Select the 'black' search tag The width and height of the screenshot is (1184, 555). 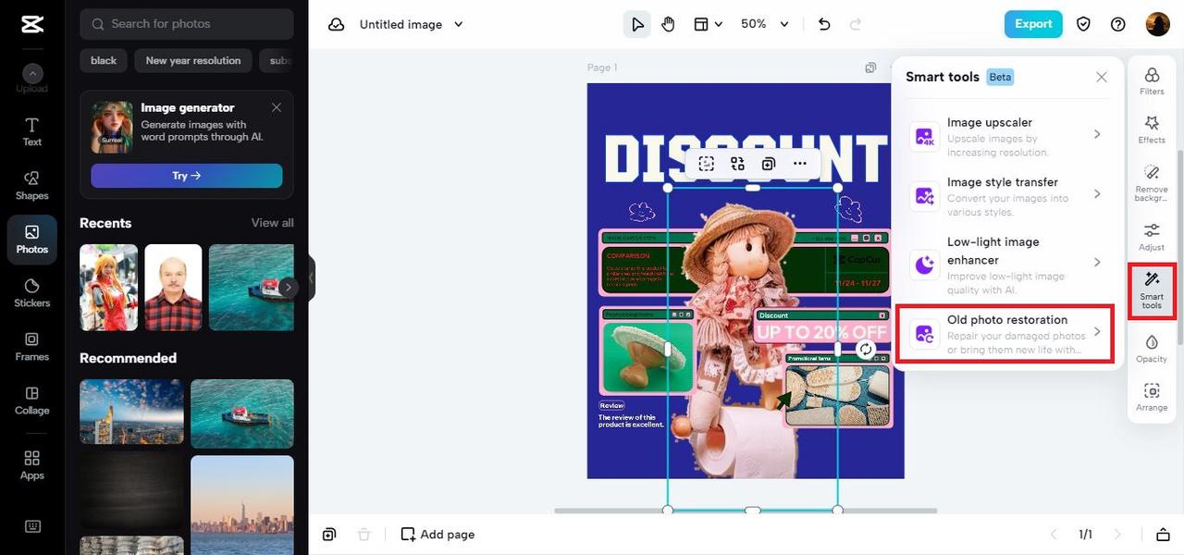(x=104, y=60)
